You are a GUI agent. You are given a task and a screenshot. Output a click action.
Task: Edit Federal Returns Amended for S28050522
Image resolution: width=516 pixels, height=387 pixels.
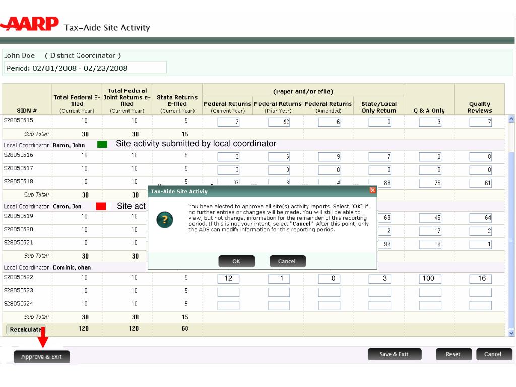point(329,279)
